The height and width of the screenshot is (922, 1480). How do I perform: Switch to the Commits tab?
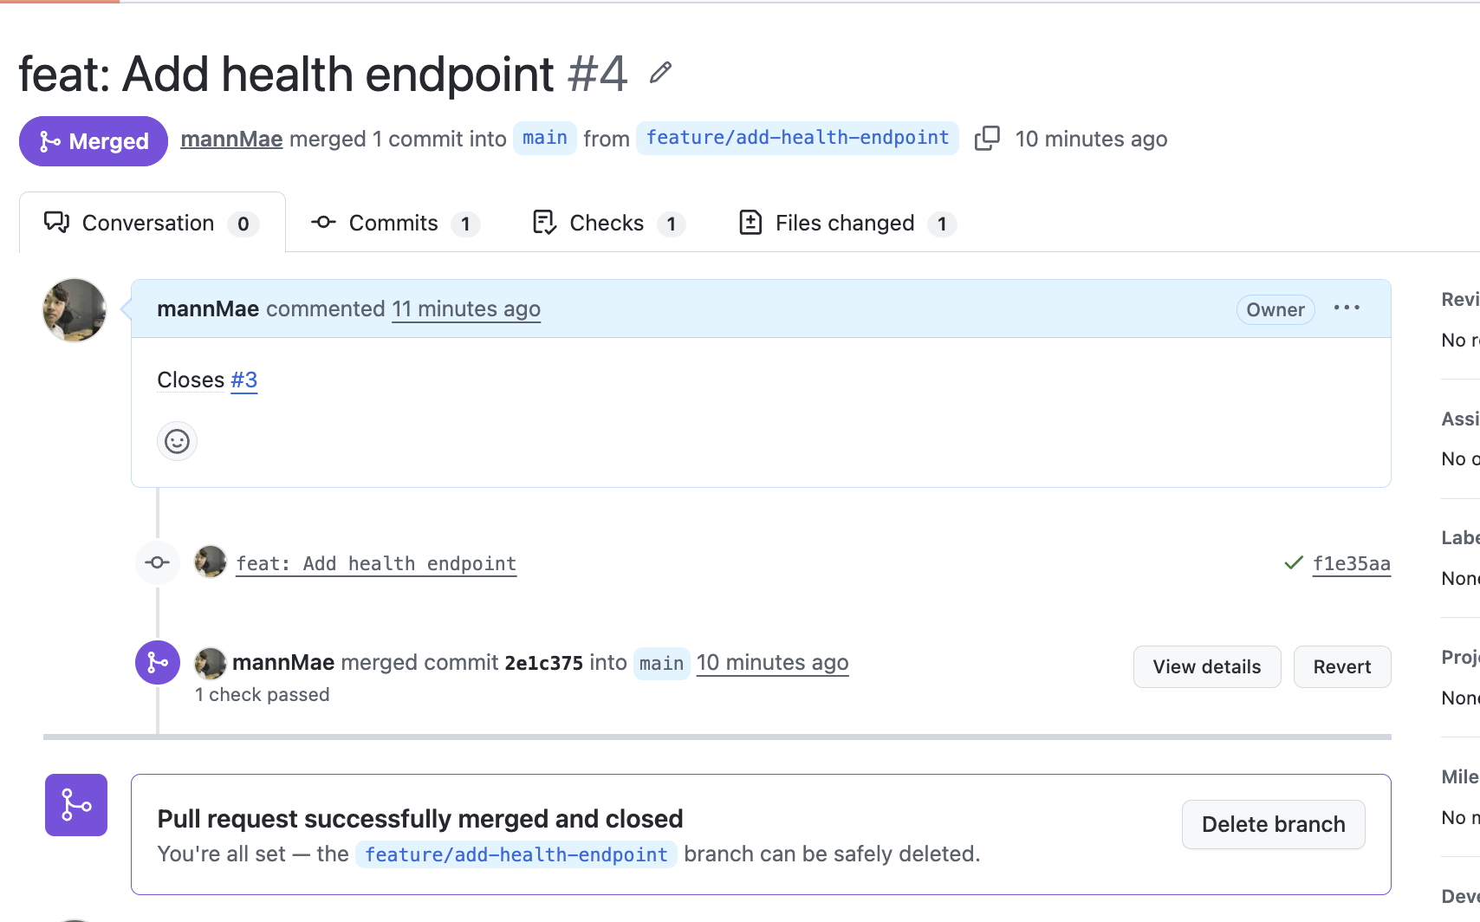(x=395, y=224)
